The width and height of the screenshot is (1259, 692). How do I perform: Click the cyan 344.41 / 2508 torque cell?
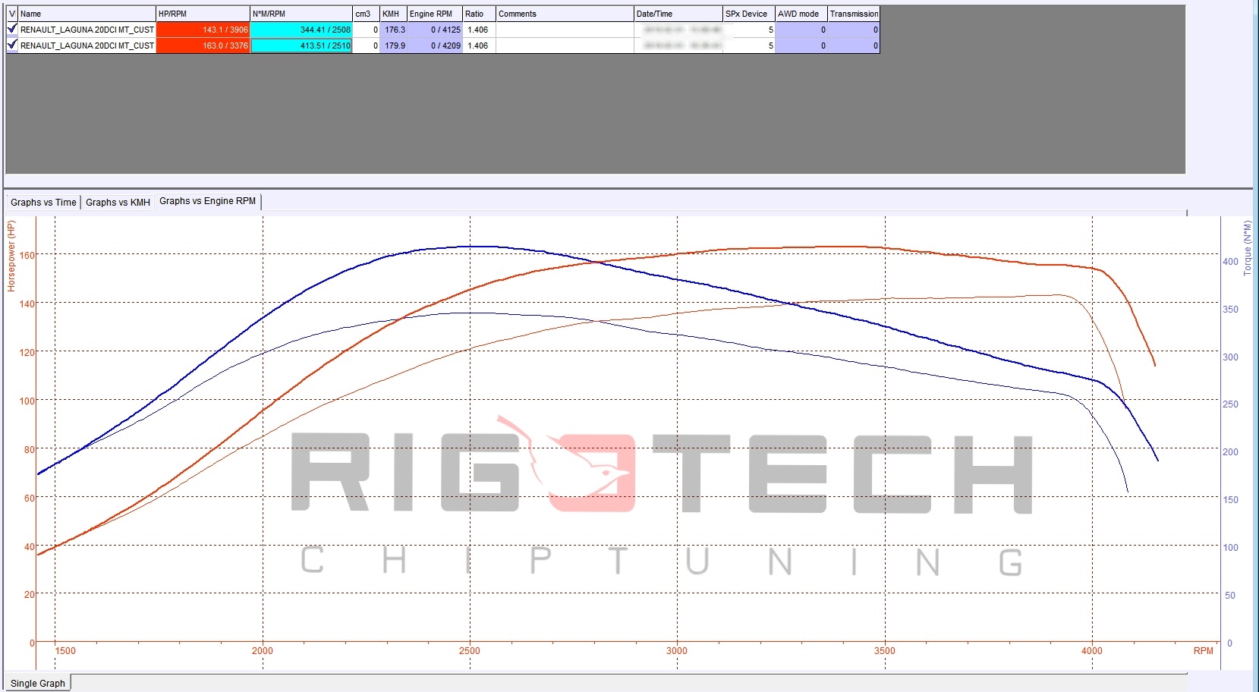click(x=301, y=30)
